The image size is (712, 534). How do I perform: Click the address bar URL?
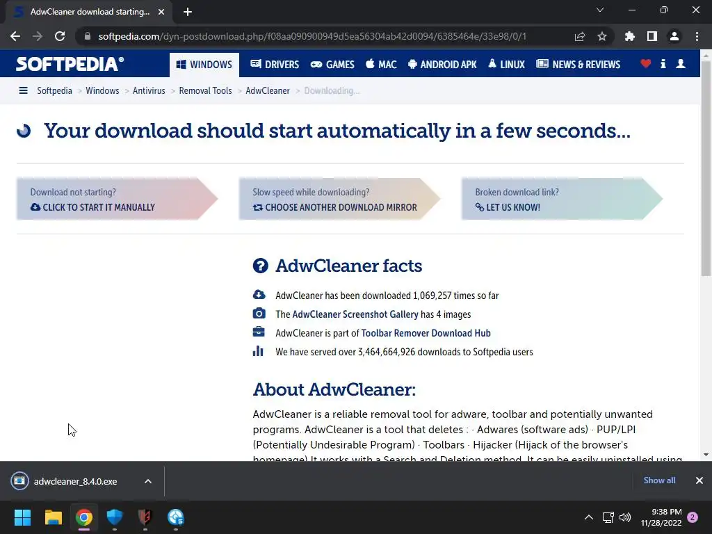[312, 36]
